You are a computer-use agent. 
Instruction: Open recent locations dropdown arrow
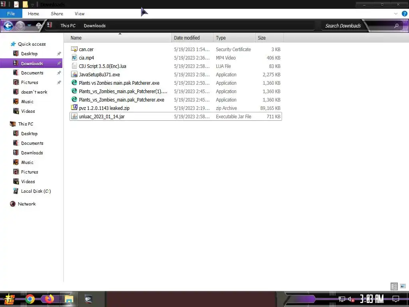click(30, 26)
